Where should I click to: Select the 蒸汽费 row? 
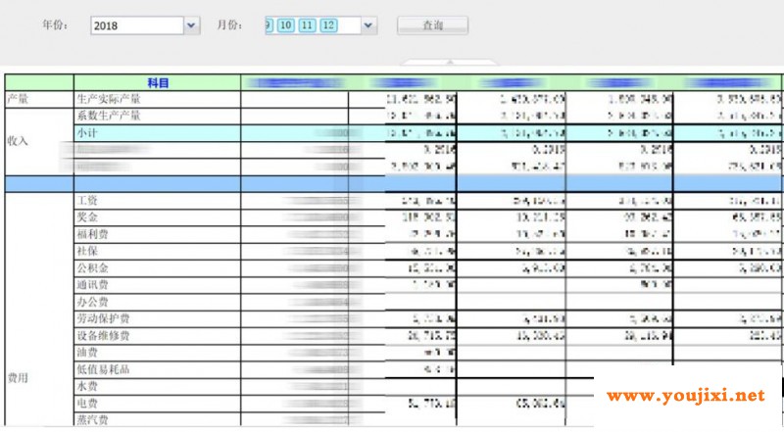pos(92,420)
